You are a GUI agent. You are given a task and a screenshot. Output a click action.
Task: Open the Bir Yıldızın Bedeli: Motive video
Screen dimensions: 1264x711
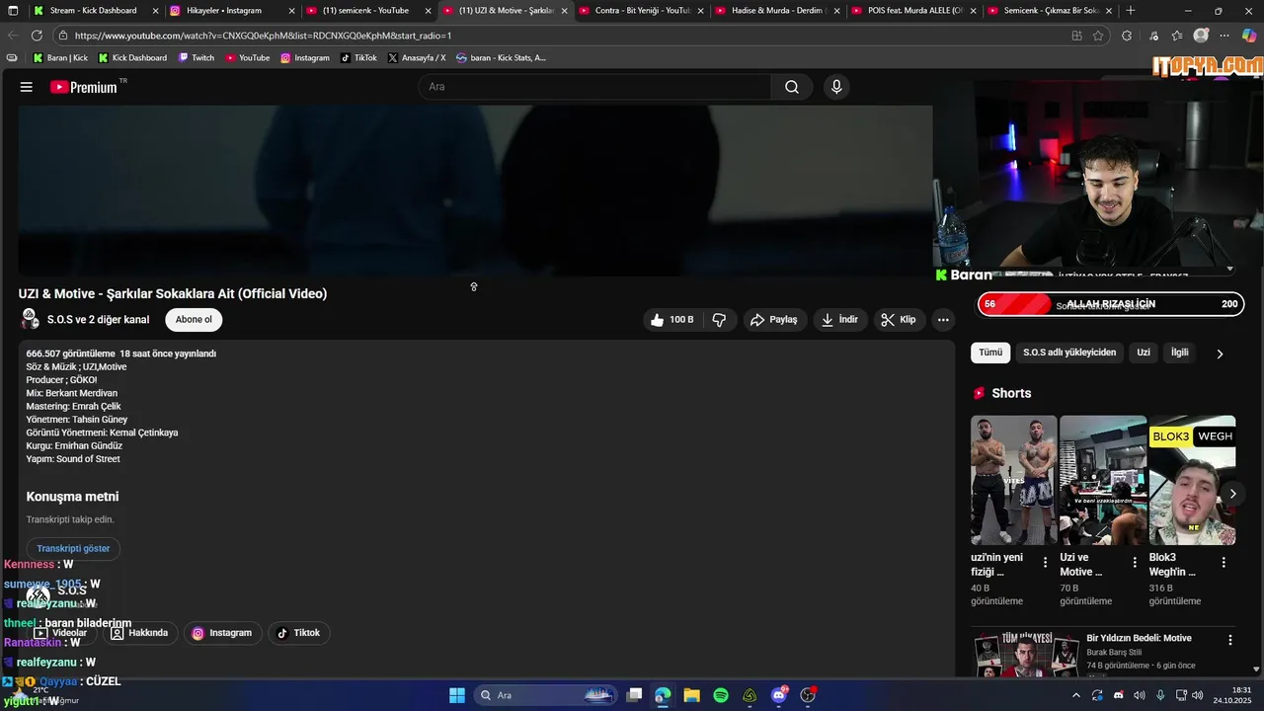(1139, 638)
